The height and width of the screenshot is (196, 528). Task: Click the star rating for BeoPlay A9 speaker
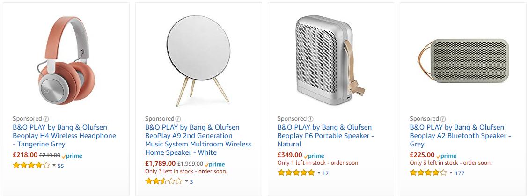point(163,181)
